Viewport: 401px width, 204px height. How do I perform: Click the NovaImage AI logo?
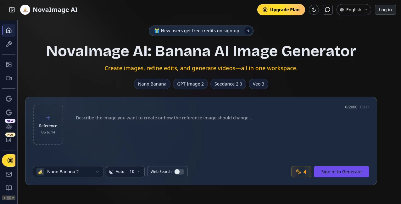25,10
